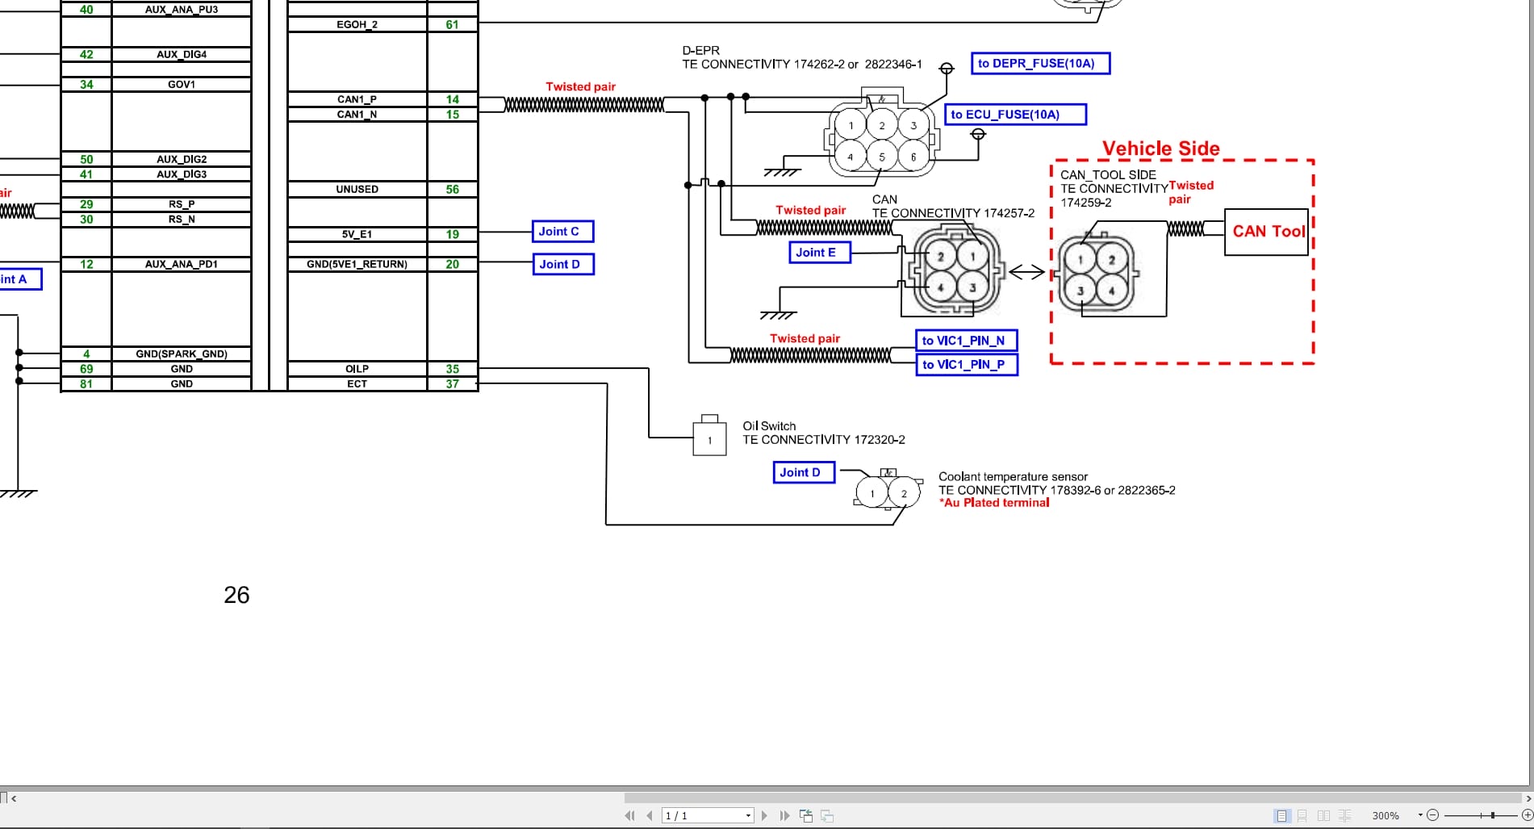
Task: Zoom out with the minus button
Action: tap(1433, 816)
